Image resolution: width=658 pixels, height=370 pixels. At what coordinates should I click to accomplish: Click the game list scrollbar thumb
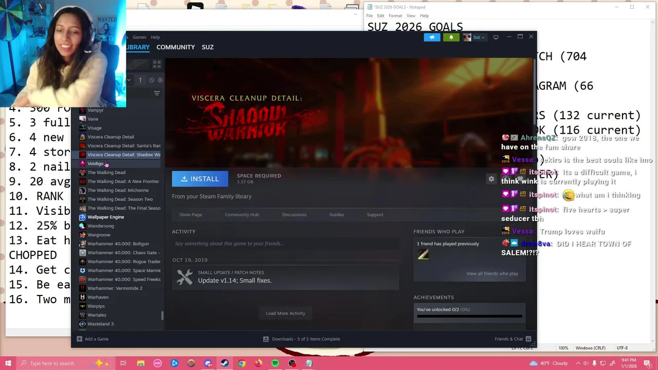click(x=162, y=315)
